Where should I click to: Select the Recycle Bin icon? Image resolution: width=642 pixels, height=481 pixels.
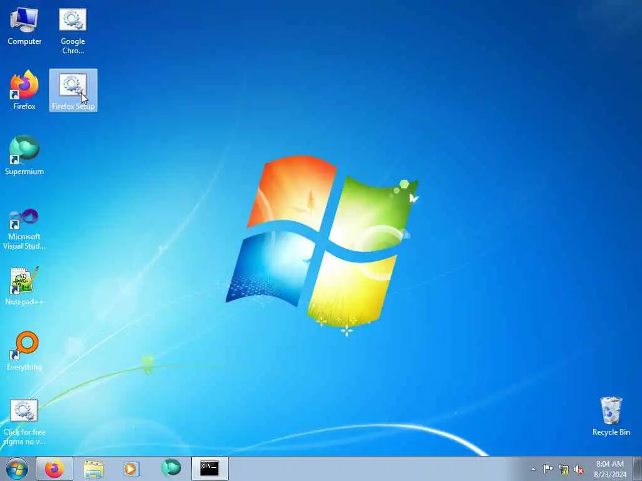pos(611,416)
